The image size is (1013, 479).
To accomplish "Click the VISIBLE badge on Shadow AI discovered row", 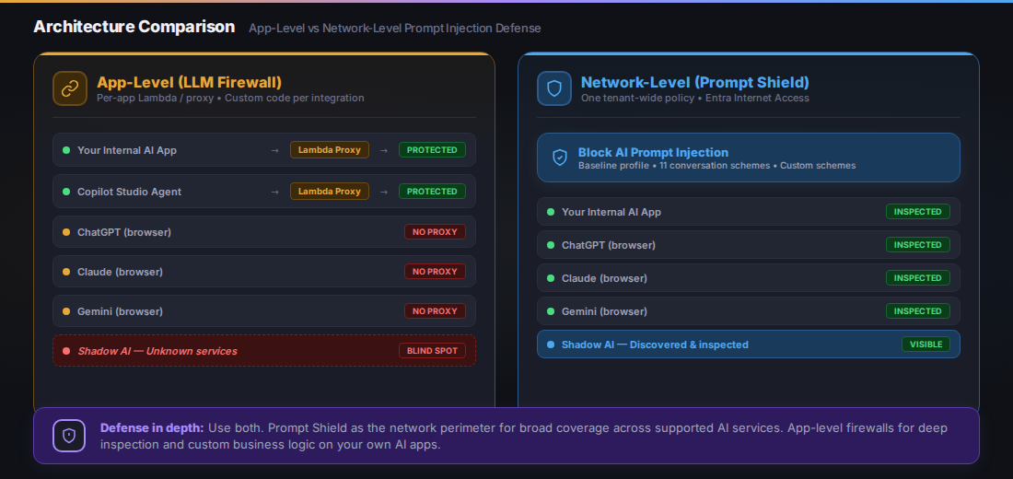I will [x=926, y=344].
